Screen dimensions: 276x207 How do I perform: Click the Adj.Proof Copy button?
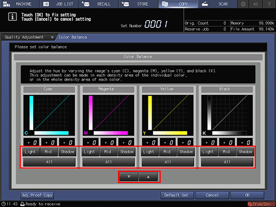(37, 195)
